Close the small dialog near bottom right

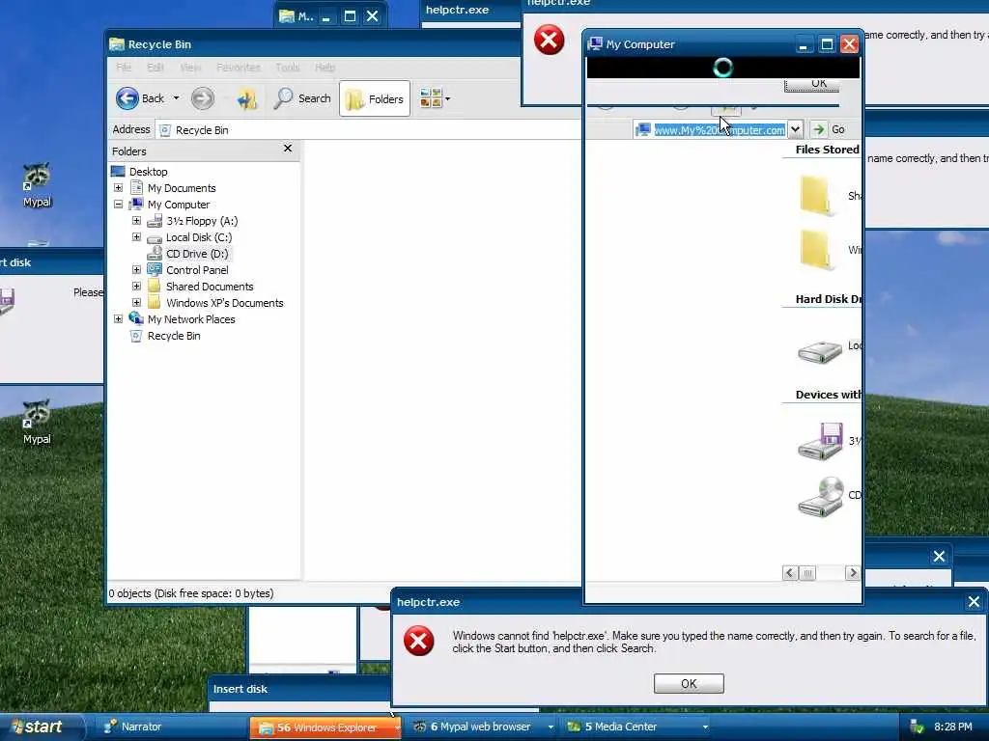pos(939,556)
